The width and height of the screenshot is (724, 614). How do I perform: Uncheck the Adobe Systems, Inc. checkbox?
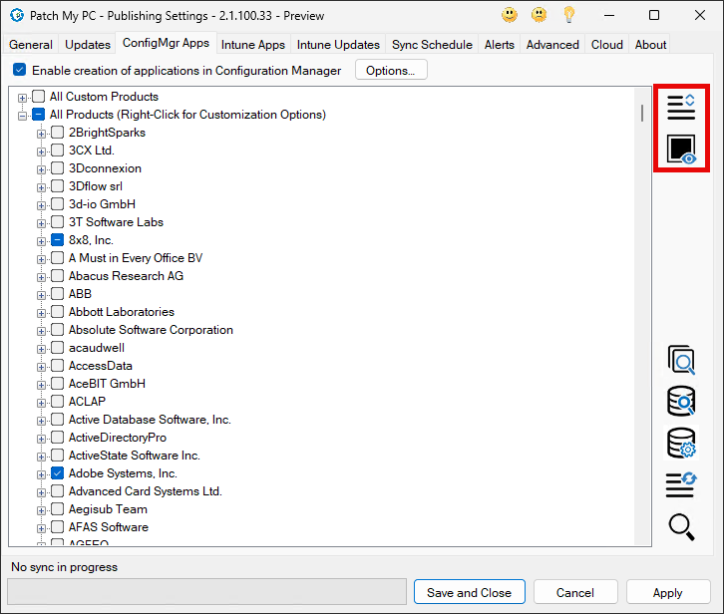(x=58, y=473)
